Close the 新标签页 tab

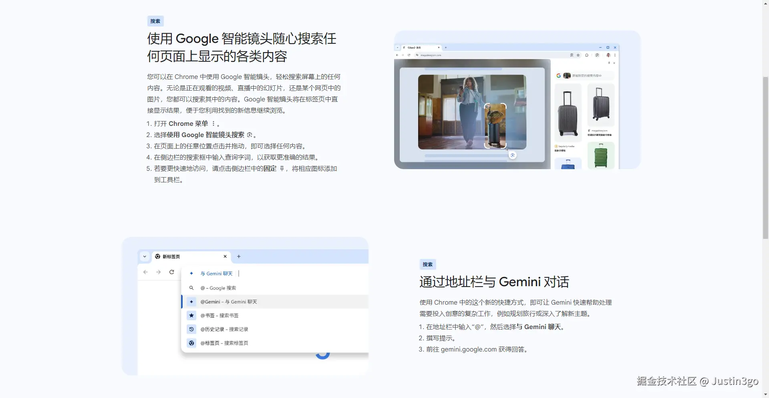tap(225, 257)
